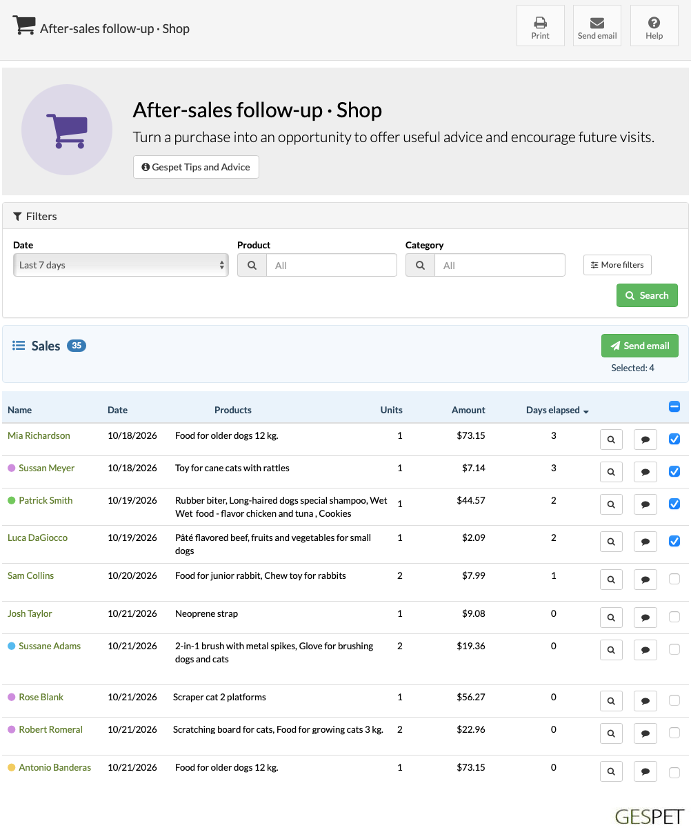This screenshot has height=839, width=691.
Task: Click the Category search magnifier icon
Action: (421, 265)
